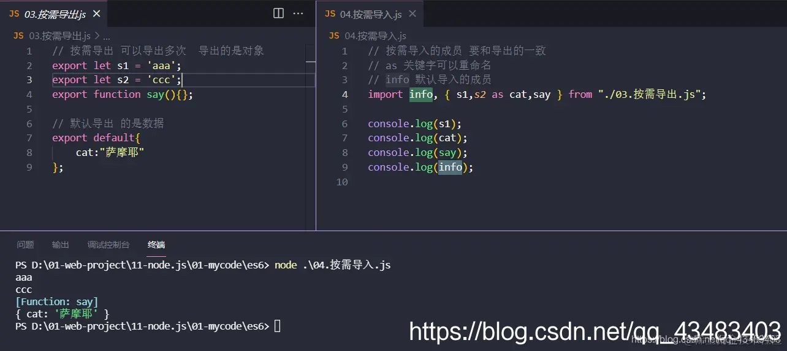Open the editor more actions ellipsis

[298, 13]
